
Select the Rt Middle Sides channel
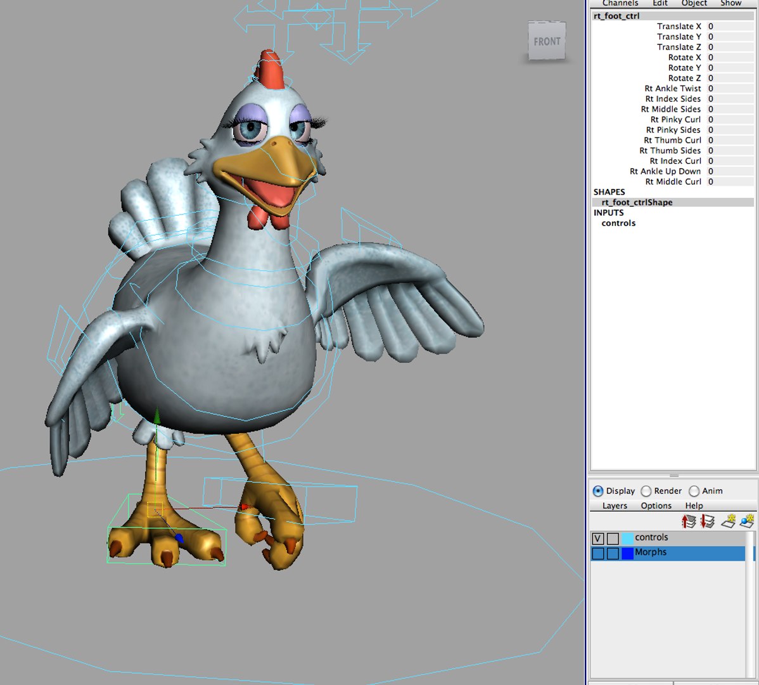[x=670, y=109]
